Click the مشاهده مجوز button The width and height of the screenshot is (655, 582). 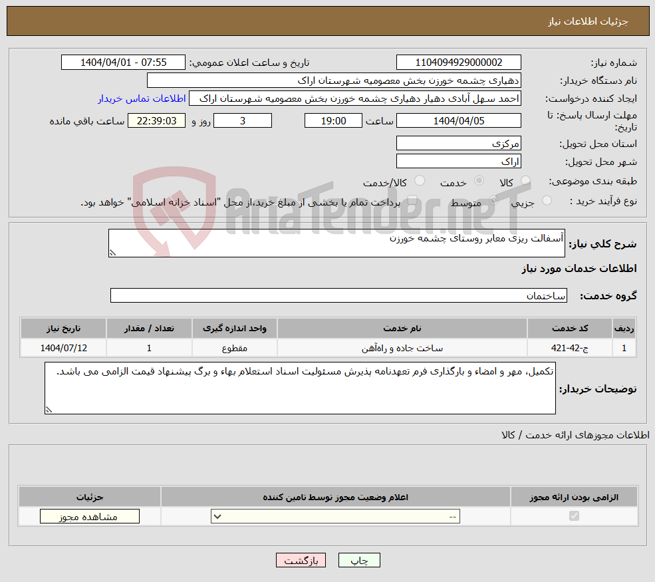pyautogui.click(x=89, y=516)
